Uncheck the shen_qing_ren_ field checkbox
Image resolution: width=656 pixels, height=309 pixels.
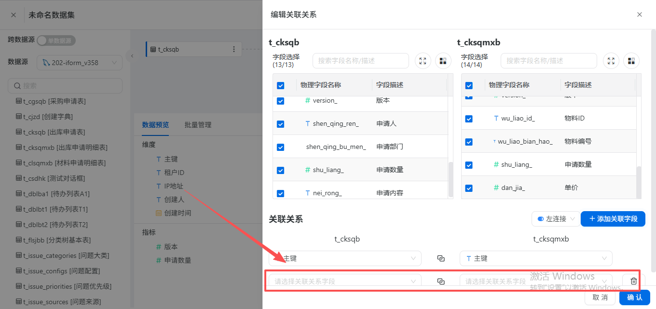(x=280, y=124)
